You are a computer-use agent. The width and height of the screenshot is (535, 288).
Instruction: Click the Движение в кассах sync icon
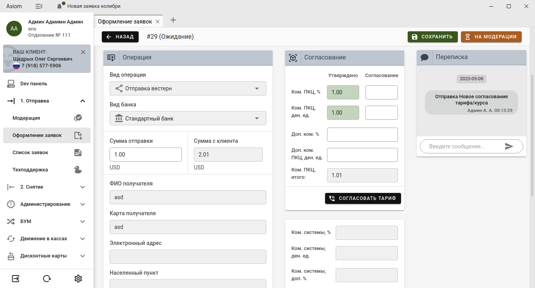[11, 239]
